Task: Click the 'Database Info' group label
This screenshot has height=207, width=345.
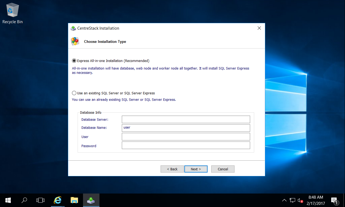Action: tap(91, 112)
